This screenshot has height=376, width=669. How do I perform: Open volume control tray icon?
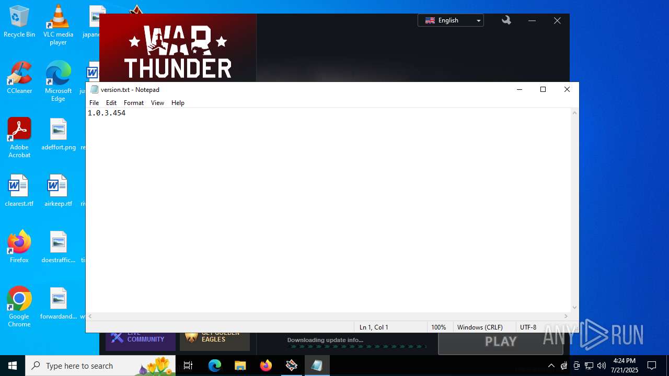pos(602,366)
